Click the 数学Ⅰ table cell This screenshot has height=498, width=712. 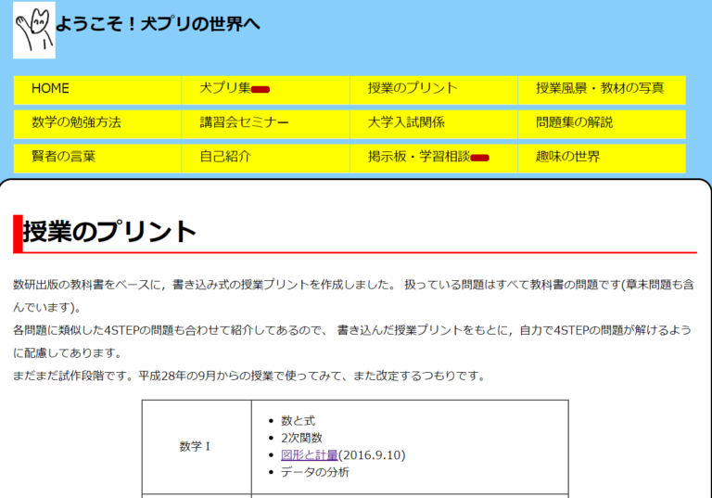pyautogui.click(x=197, y=447)
